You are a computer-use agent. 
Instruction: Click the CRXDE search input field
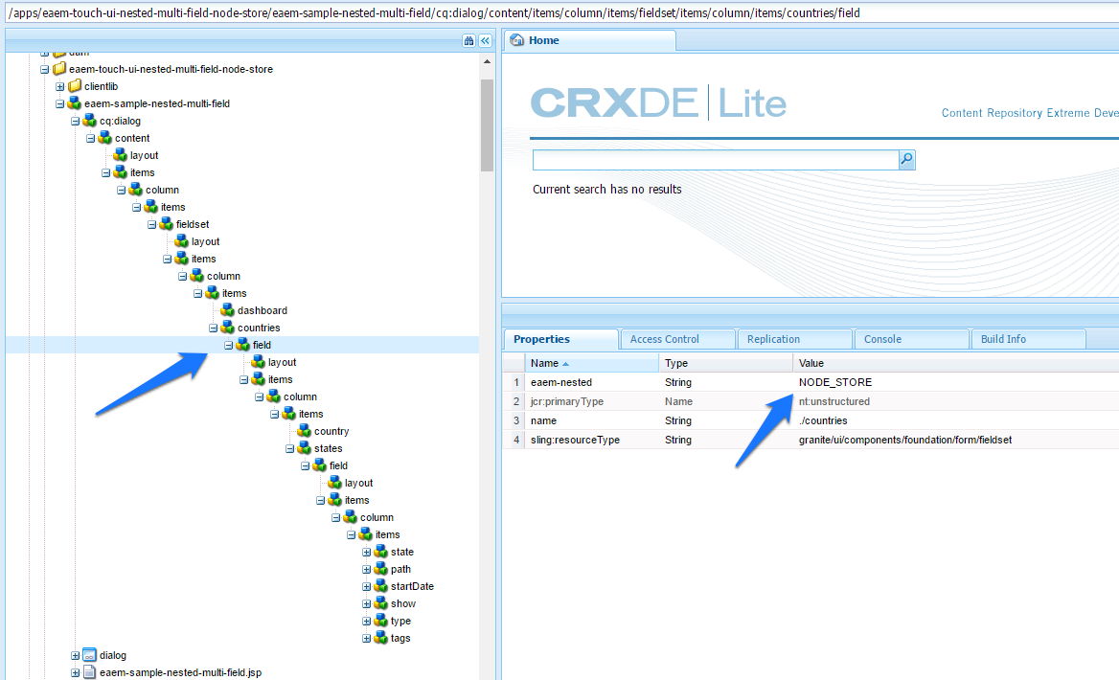click(716, 160)
